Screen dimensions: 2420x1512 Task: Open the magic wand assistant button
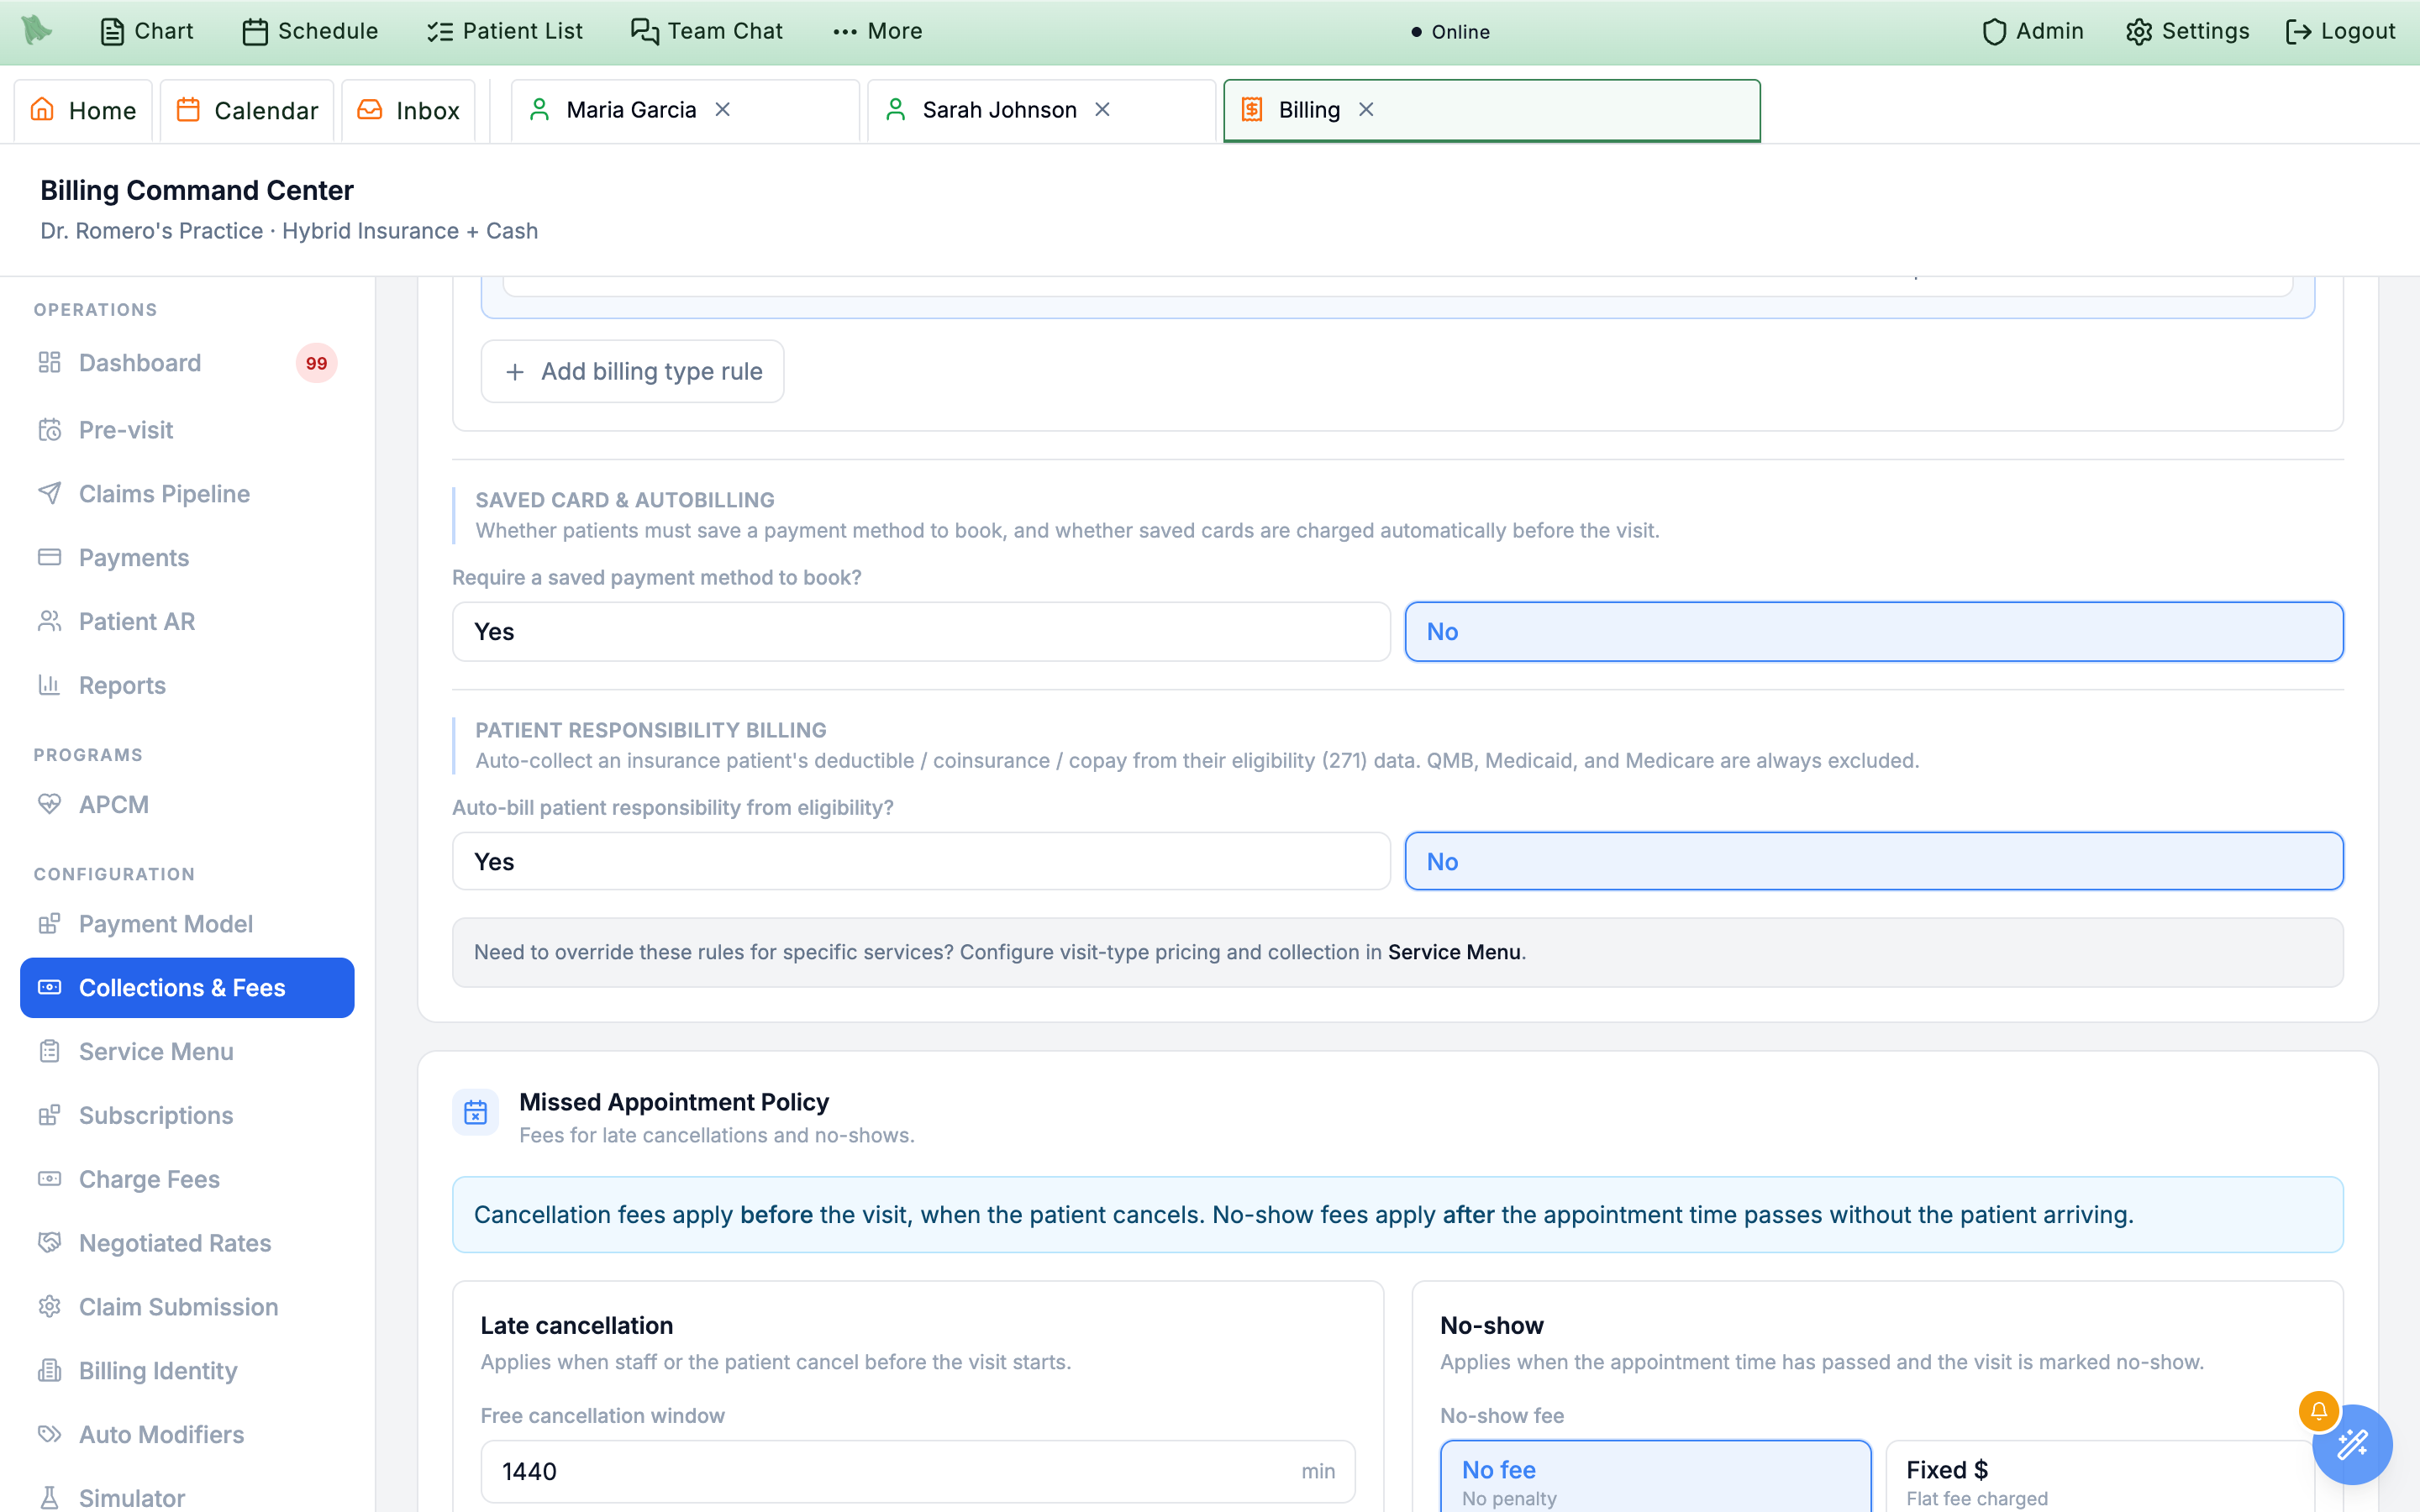(x=2352, y=1444)
